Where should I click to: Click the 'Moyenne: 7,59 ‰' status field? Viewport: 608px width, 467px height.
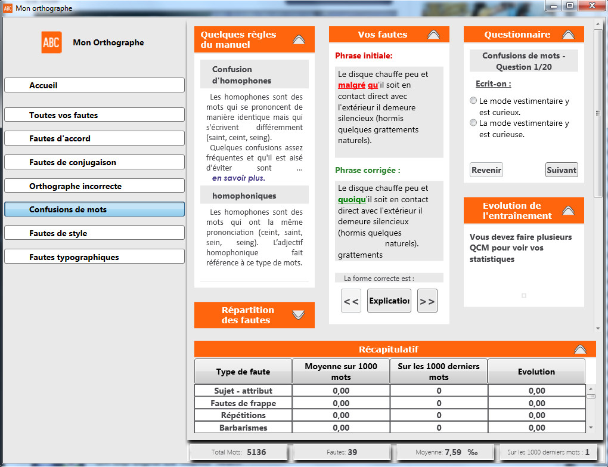445,452
